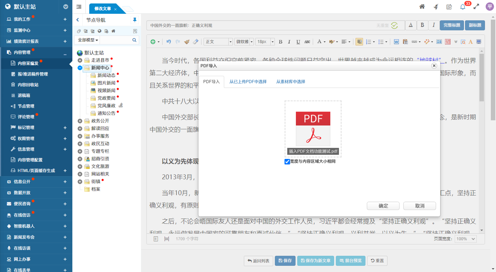The width and height of the screenshot is (496, 272).
Task: Uncheck 宽度与内容区域大小相同 checkbox
Action: pos(287,162)
